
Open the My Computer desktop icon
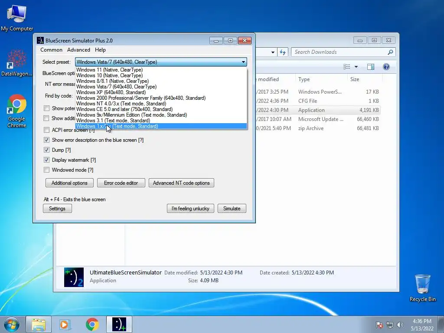(x=17, y=17)
